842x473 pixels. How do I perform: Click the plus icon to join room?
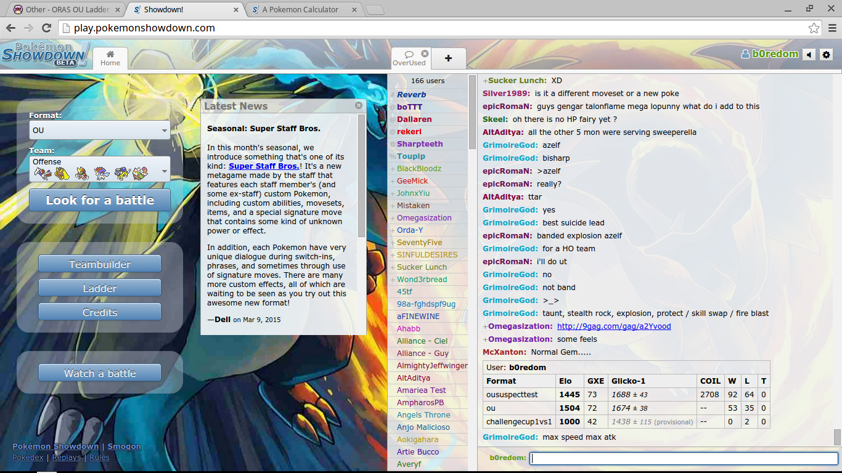pyautogui.click(x=448, y=58)
